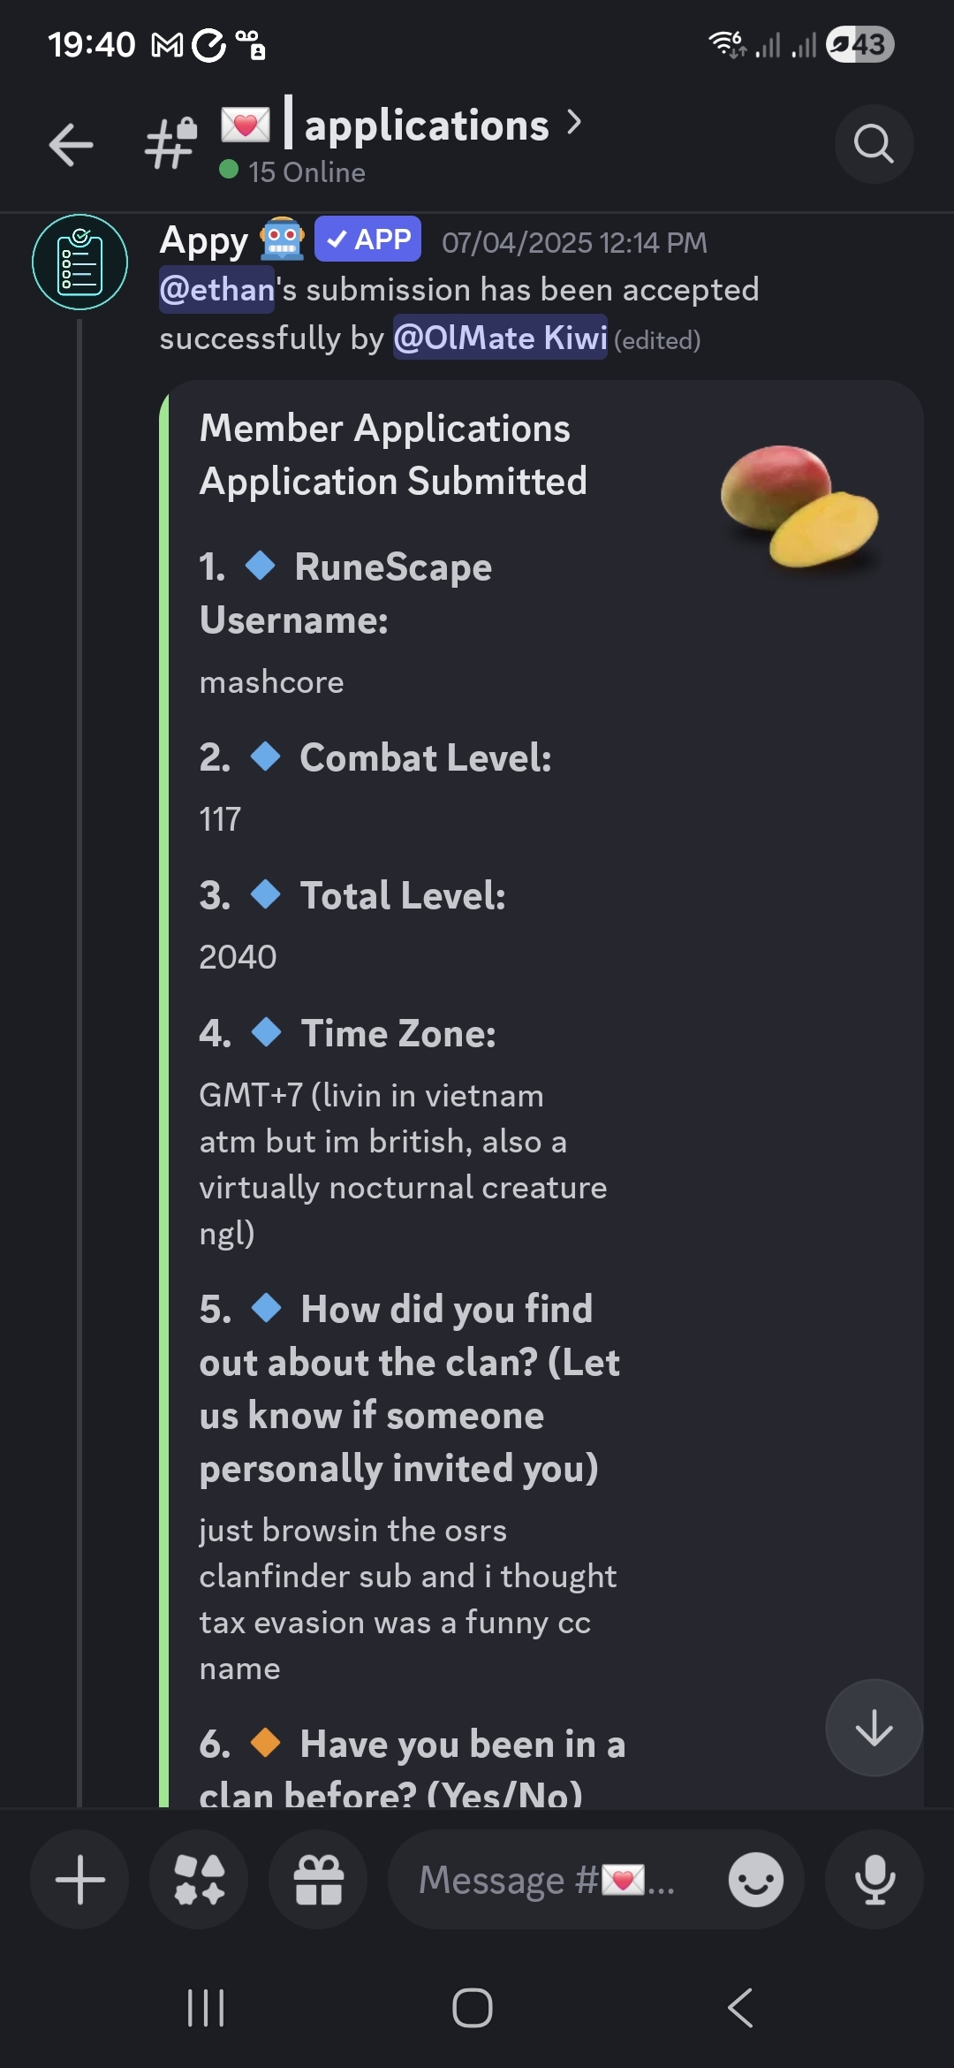The width and height of the screenshot is (954, 2068).
Task: Focus the Message input field
Action: (x=548, y=1879)
